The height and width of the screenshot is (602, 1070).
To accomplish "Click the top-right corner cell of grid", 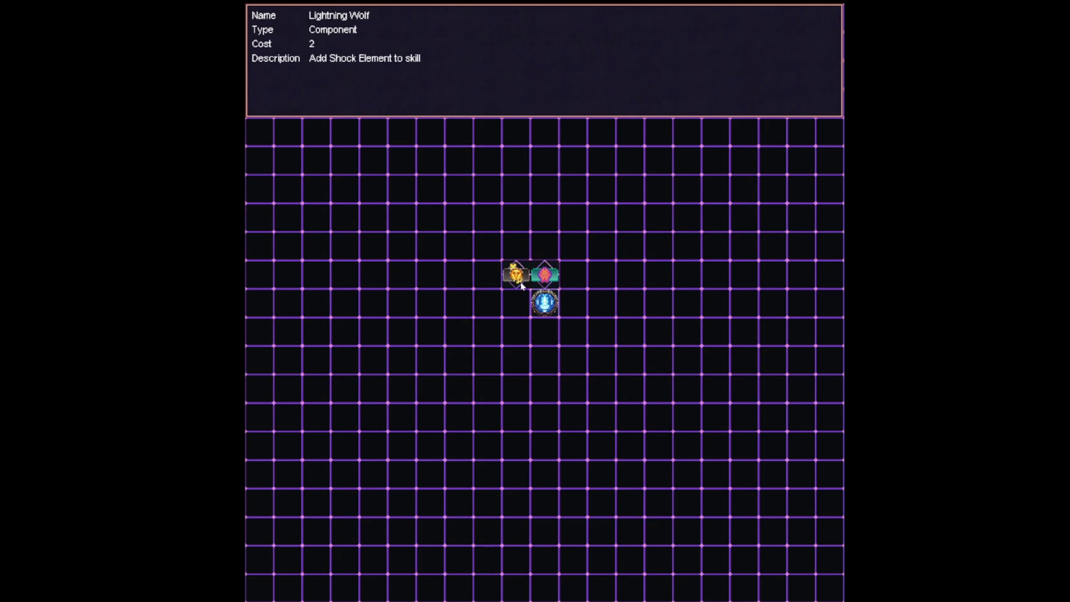I will point(829,132).
